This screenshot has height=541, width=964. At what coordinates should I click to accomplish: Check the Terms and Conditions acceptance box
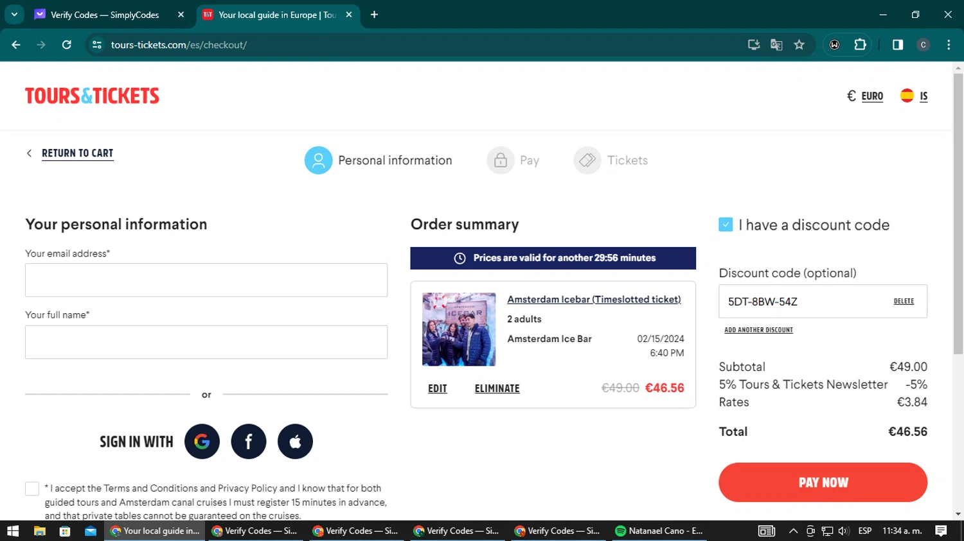tap(32, 489)
